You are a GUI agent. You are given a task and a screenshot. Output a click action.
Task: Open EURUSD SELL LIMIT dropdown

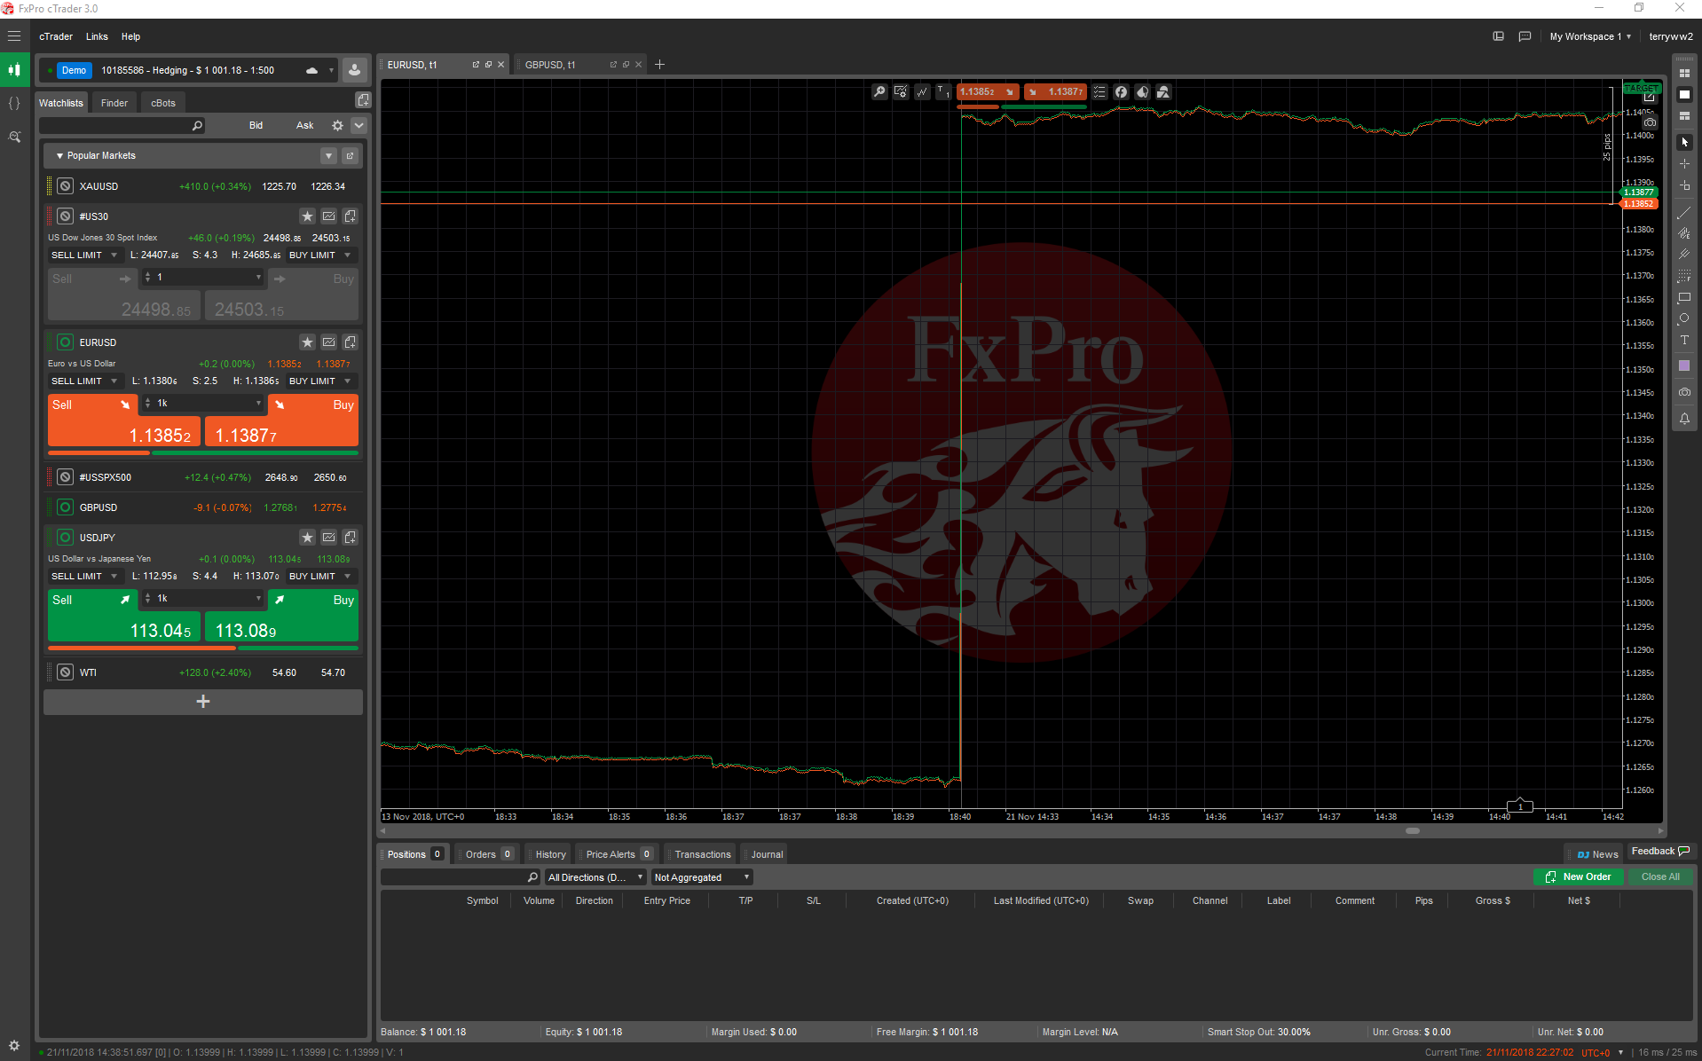[x=84, y=381]
